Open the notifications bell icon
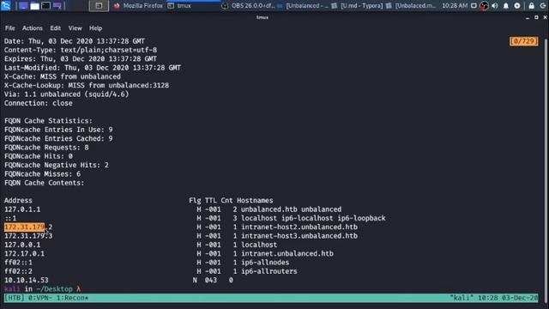The width and height of the screenshot is (549, 309). pyautogui.click(x=506, y=6)
